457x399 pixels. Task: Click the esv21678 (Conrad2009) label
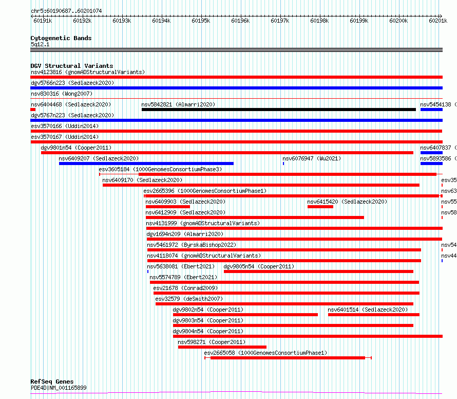[x=185, y=288]
